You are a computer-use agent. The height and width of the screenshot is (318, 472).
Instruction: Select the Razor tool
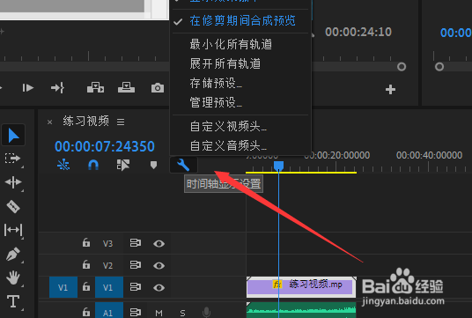tap(13, 207)
